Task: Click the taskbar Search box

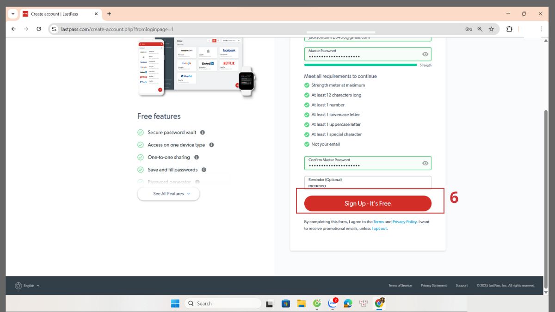Action: 223,303
